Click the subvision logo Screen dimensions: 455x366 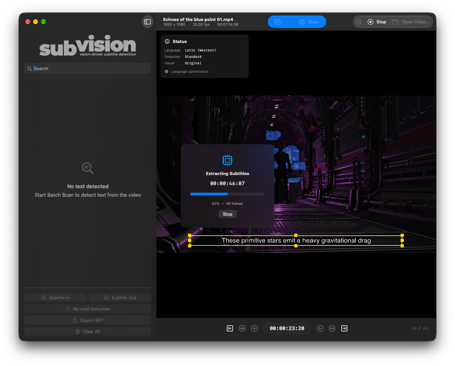pyautogui.click(x=88, y=46)
